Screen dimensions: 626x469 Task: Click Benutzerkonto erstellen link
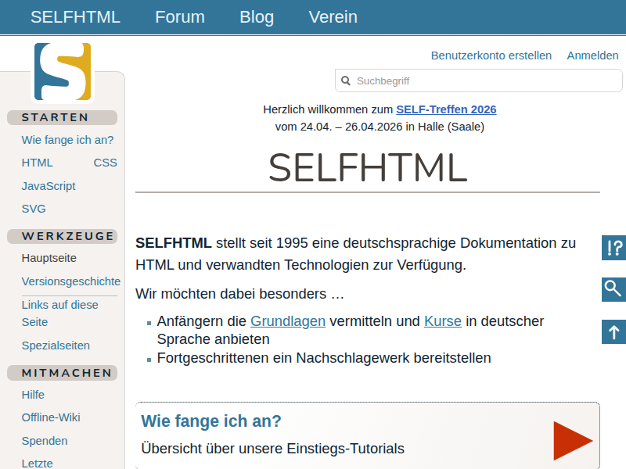point(491,55)
